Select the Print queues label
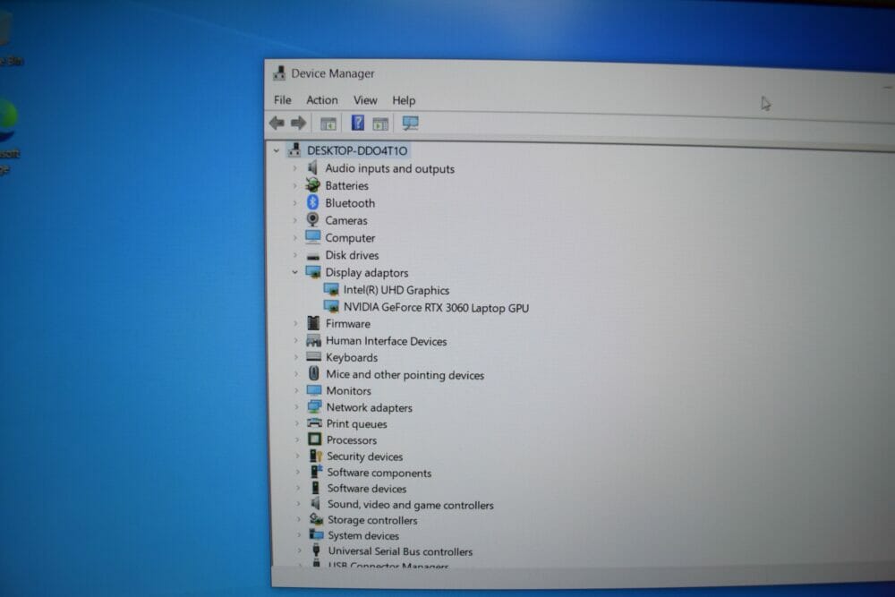Viewport: 895px width, 597px height. [357, 423]
